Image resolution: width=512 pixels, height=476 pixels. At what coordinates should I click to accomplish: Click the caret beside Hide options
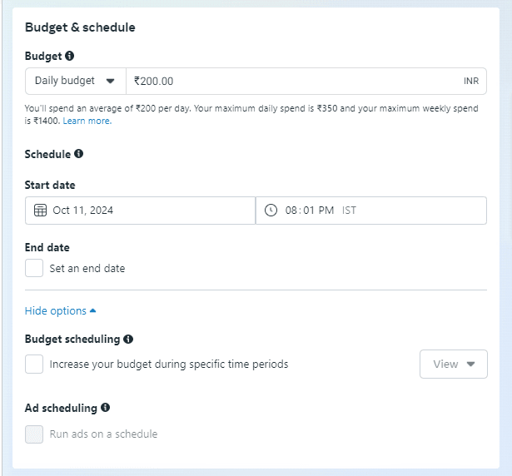(92, 310)
